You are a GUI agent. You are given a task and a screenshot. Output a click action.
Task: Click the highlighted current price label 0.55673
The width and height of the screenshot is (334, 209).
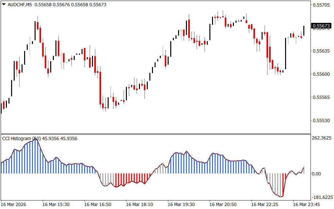[321, 26]
